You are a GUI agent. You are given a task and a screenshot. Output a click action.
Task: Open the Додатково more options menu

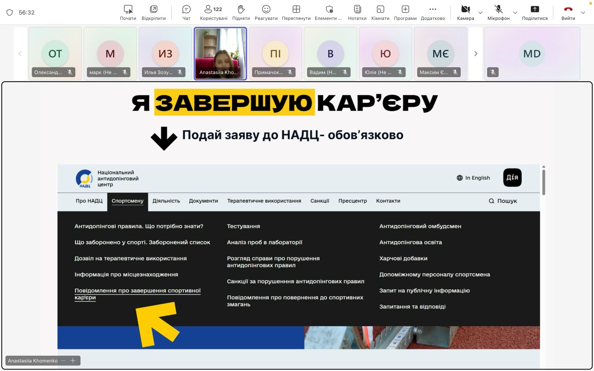(433, 9)
